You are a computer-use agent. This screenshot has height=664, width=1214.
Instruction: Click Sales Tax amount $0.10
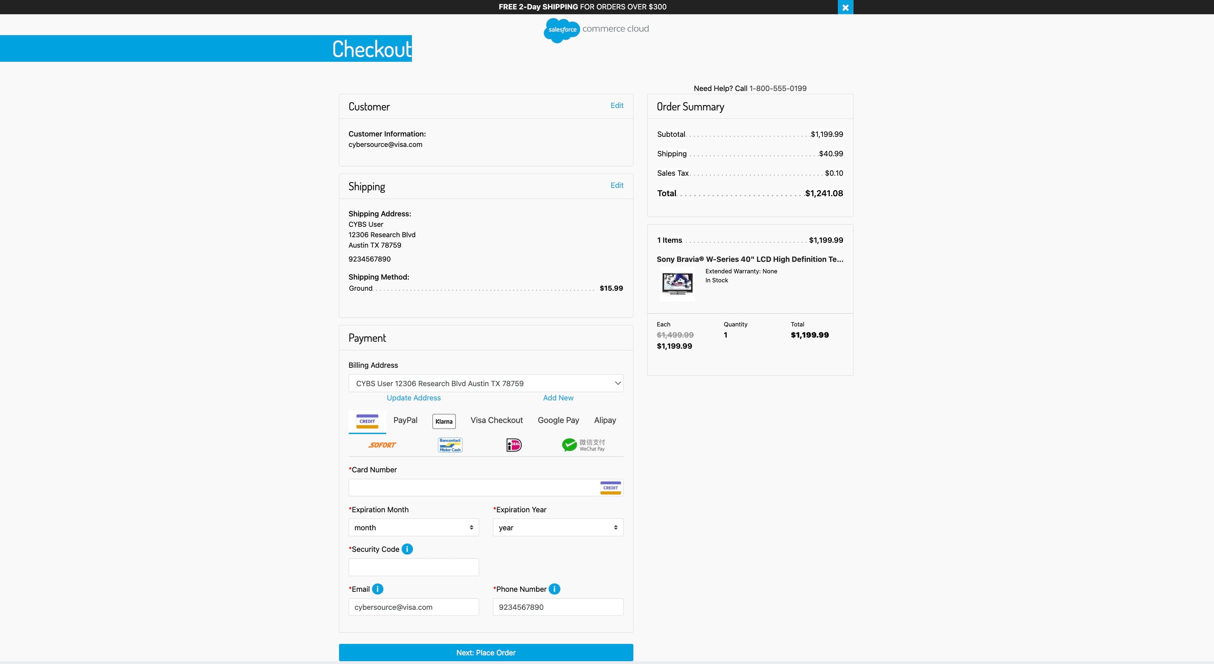[834, 173]
